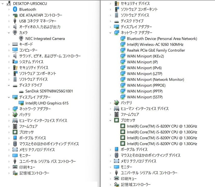Expand the オーディオの入力および出力 category
The width and height of the screenshot is (215, 187).
[9, 27]
